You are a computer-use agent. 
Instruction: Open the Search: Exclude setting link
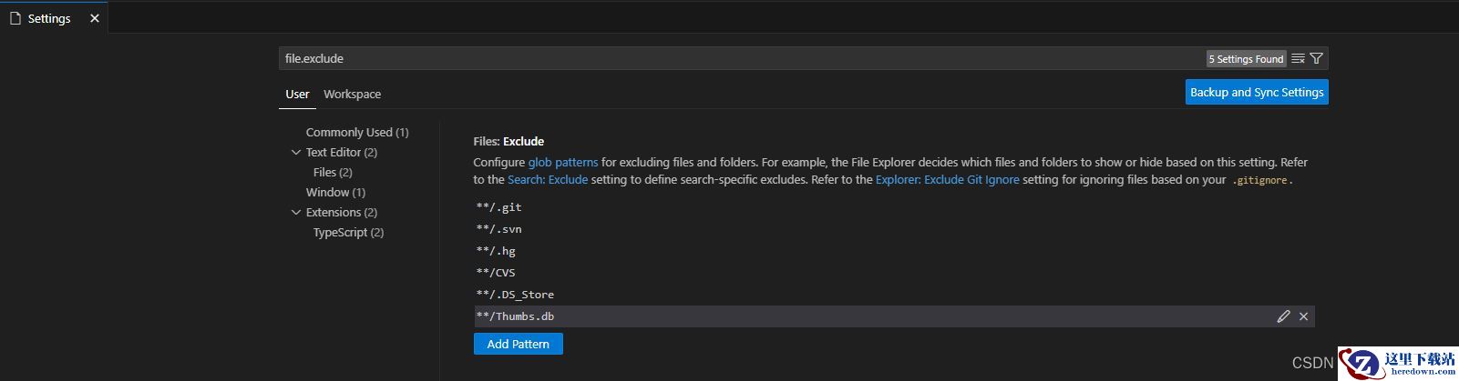[548, 179]
